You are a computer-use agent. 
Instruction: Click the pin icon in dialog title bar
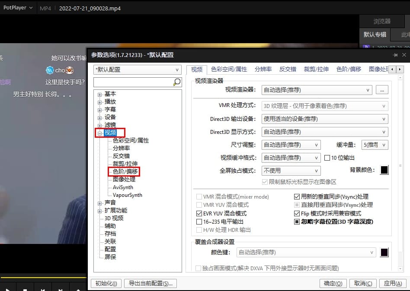coord(395,55)
